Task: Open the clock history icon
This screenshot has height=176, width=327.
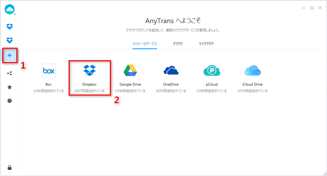Action: [10, 101]
